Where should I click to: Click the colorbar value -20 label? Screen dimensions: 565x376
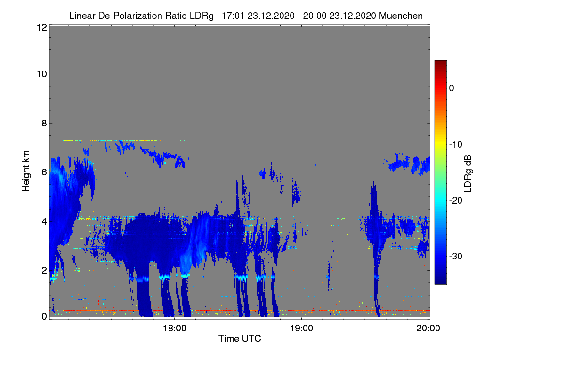[455, 200]
